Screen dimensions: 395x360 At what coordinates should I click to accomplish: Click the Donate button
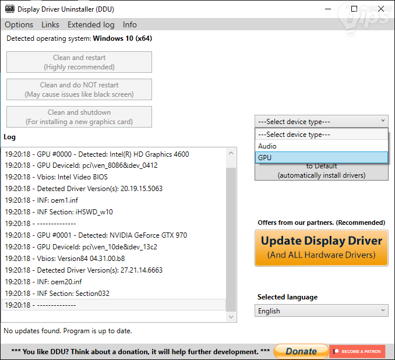click(301, 351)
